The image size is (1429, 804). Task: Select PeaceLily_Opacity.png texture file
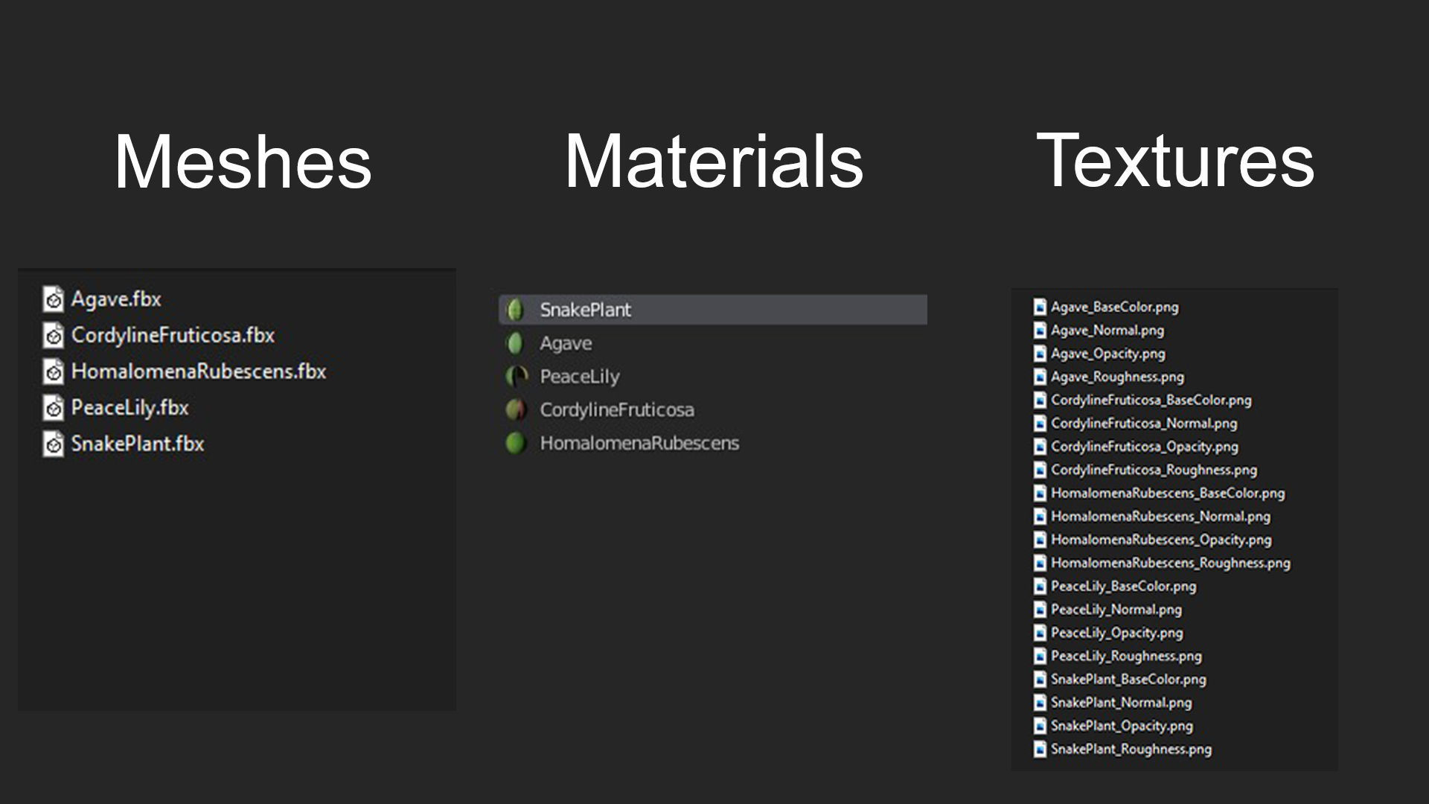pyautogui.click(x=1116, y=633)
